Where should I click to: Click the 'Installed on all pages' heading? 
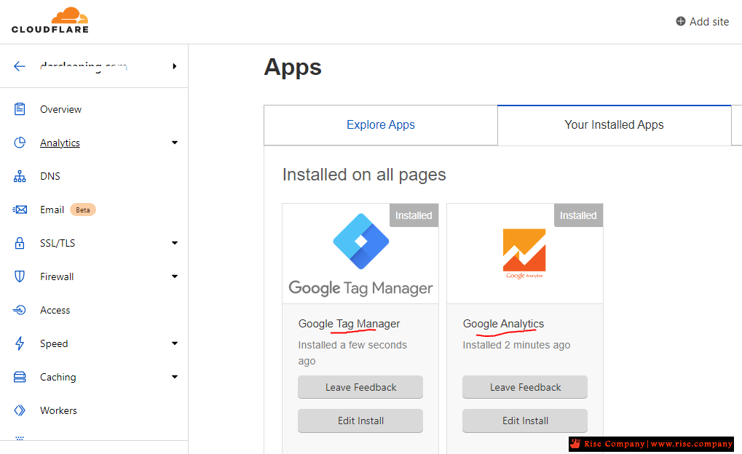tap(364, 175)
